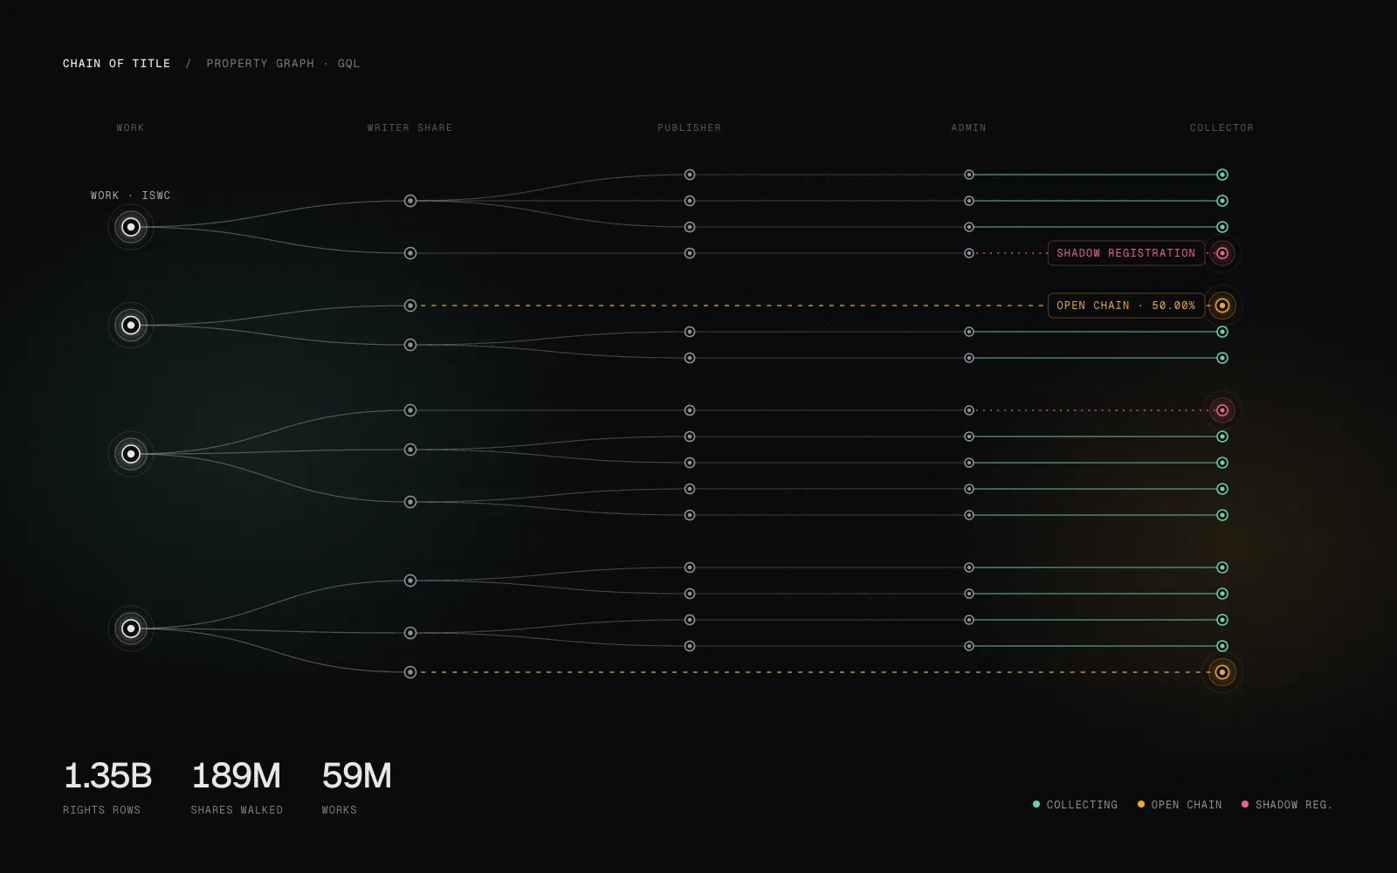Click the orange OPEN CHAIN legend dot

point(1141,804)
